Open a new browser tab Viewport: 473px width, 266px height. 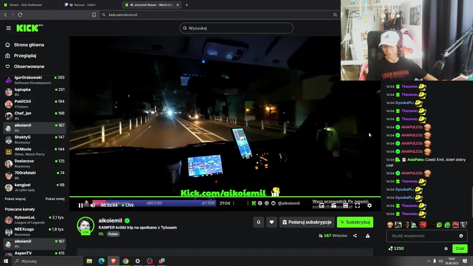click(187, 5)
